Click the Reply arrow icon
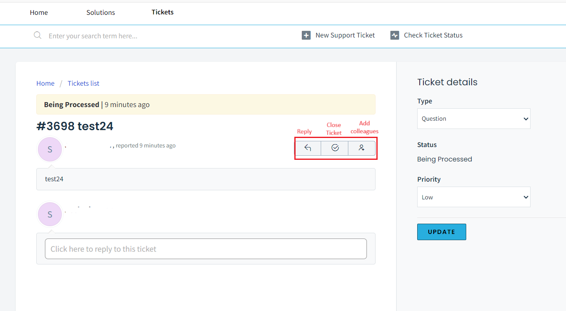 tap(308, 148)
